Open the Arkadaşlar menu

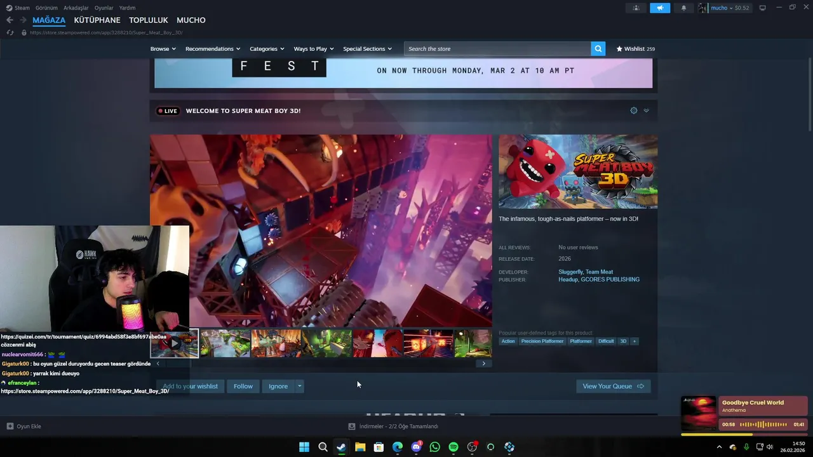coord(76,8)
